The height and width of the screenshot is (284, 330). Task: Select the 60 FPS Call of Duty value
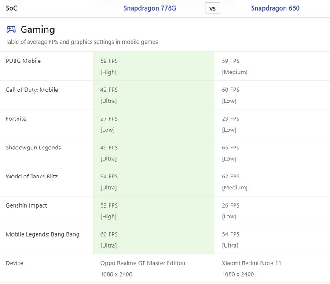[x=231, y=90]
